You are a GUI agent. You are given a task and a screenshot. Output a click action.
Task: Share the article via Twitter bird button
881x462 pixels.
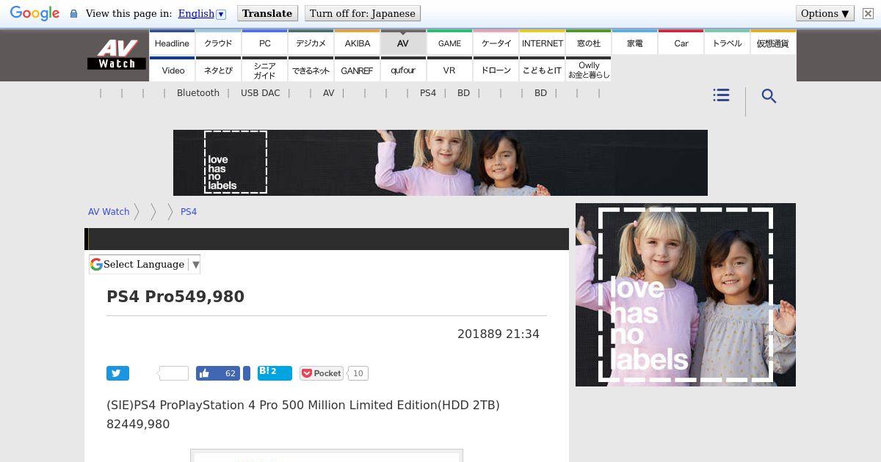[x=117, y=373]
